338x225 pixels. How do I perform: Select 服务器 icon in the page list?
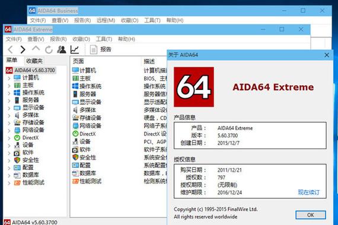pos(75,94)
